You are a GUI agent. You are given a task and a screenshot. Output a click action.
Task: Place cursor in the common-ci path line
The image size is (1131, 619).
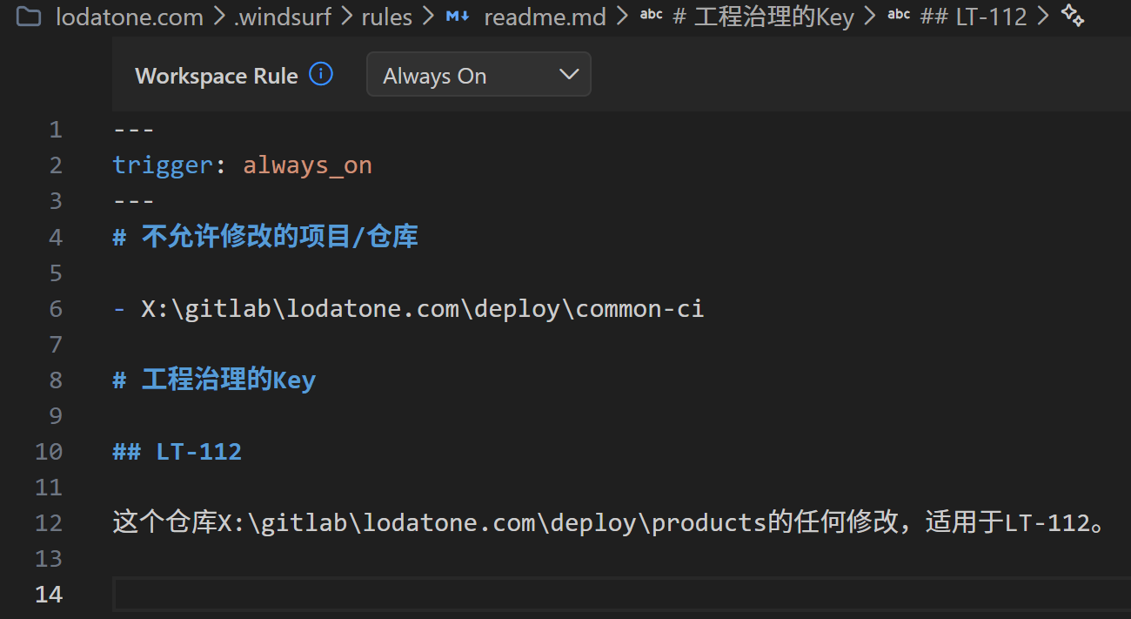(422, 308)
